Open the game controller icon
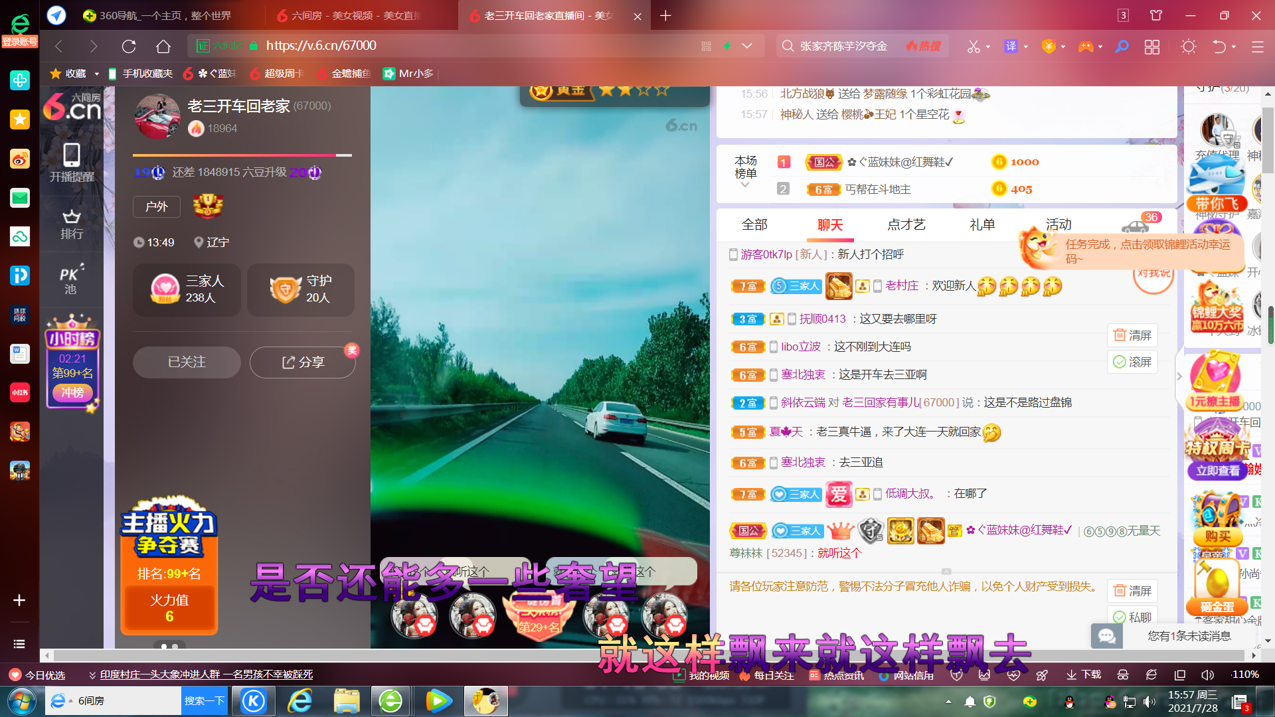 point(1086,46)
